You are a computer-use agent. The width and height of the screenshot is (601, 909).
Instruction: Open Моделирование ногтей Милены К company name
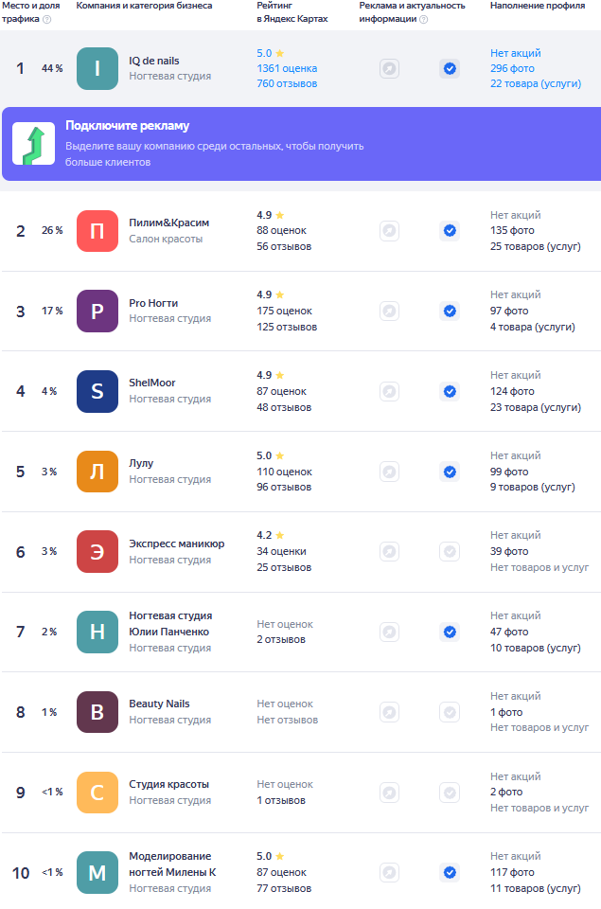pos(171,864)
